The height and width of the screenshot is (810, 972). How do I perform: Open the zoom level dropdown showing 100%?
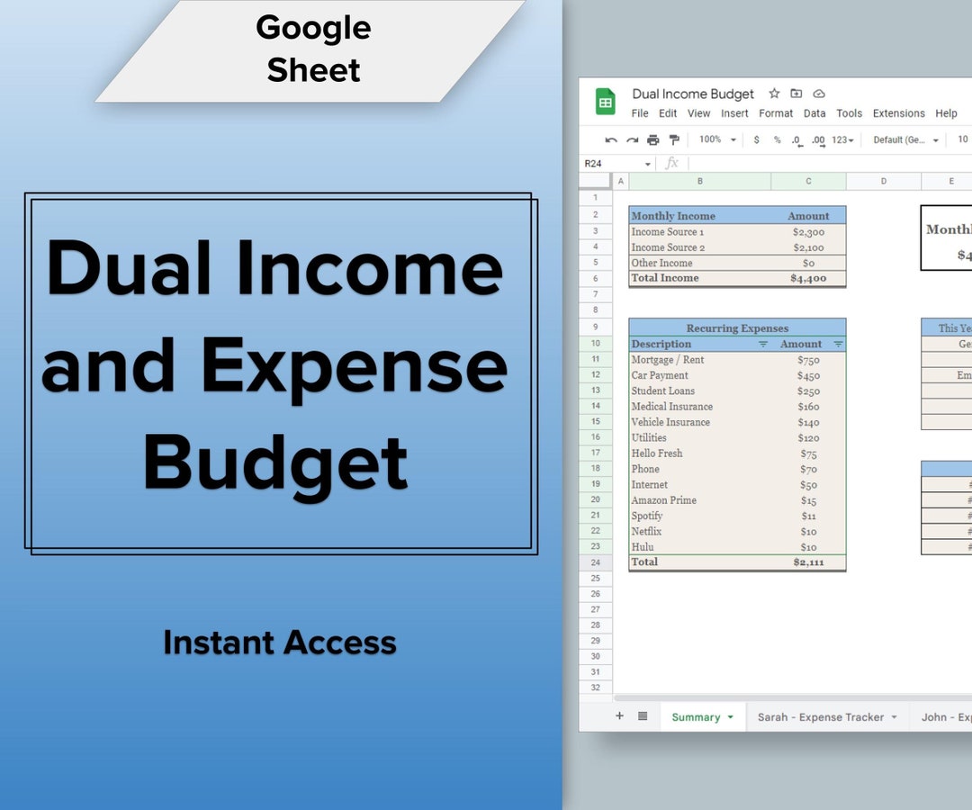(x=715, y=139)
